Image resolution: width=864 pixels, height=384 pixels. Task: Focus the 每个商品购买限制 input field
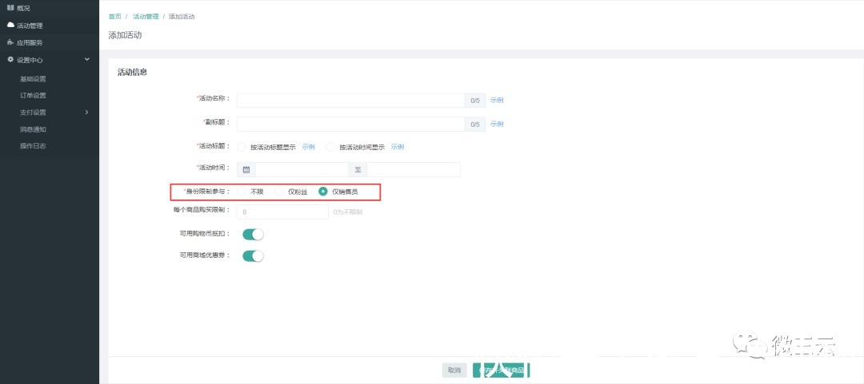coord(282,212)
